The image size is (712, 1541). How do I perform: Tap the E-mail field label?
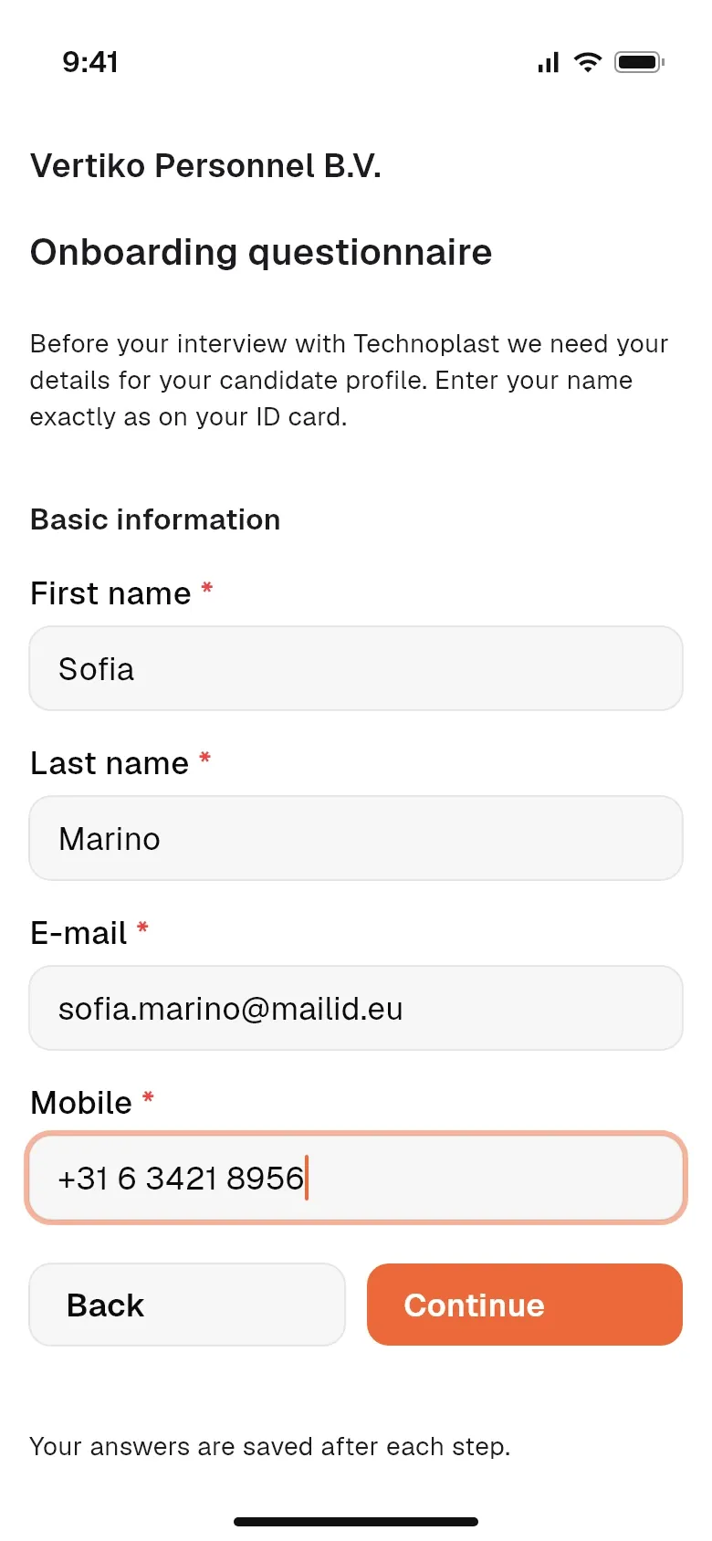pos(79,933)
